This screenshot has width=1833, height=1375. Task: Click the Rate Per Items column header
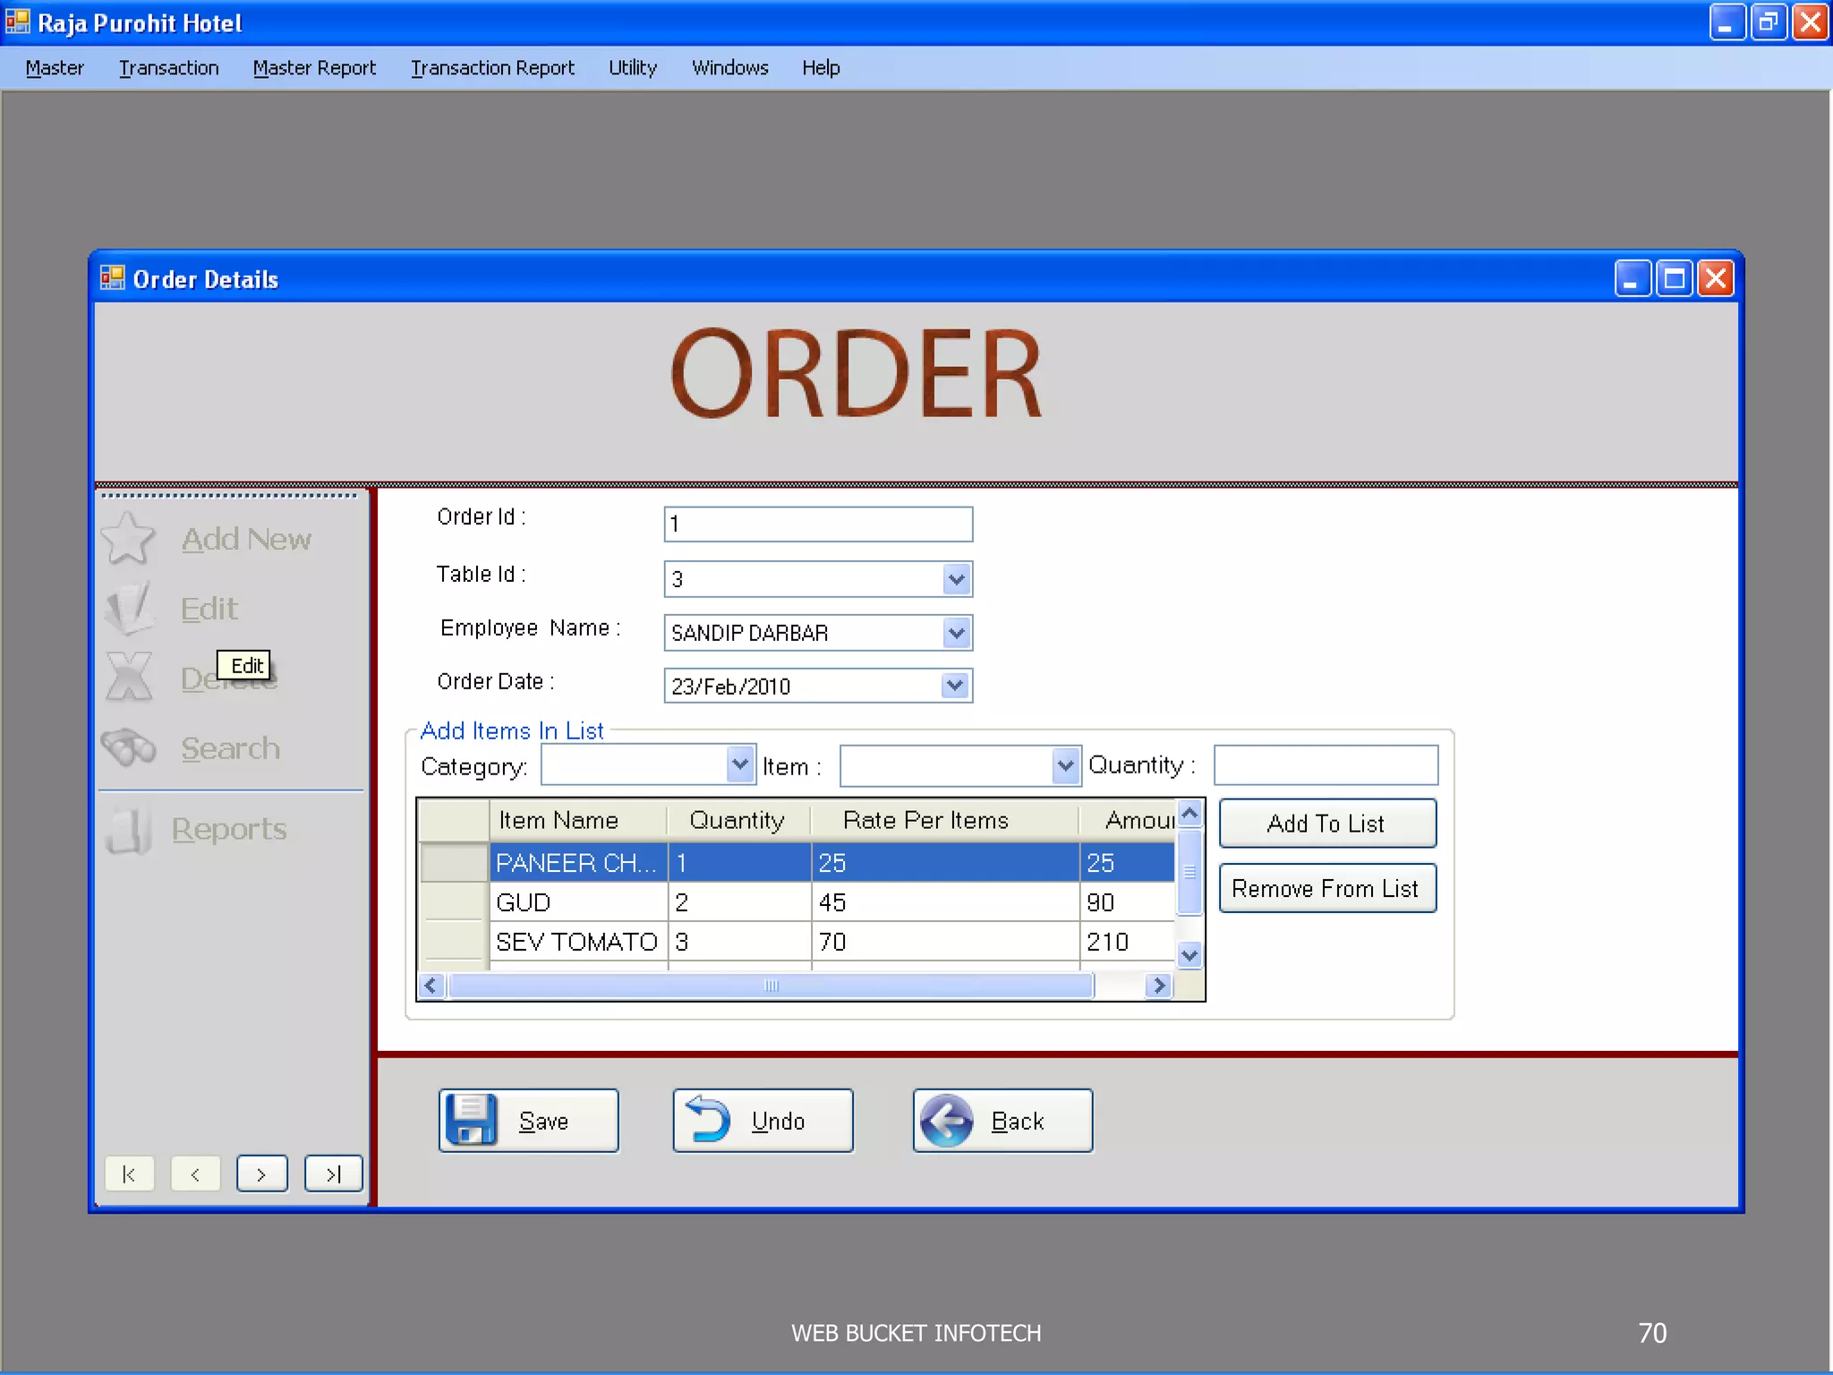[944, 820]
